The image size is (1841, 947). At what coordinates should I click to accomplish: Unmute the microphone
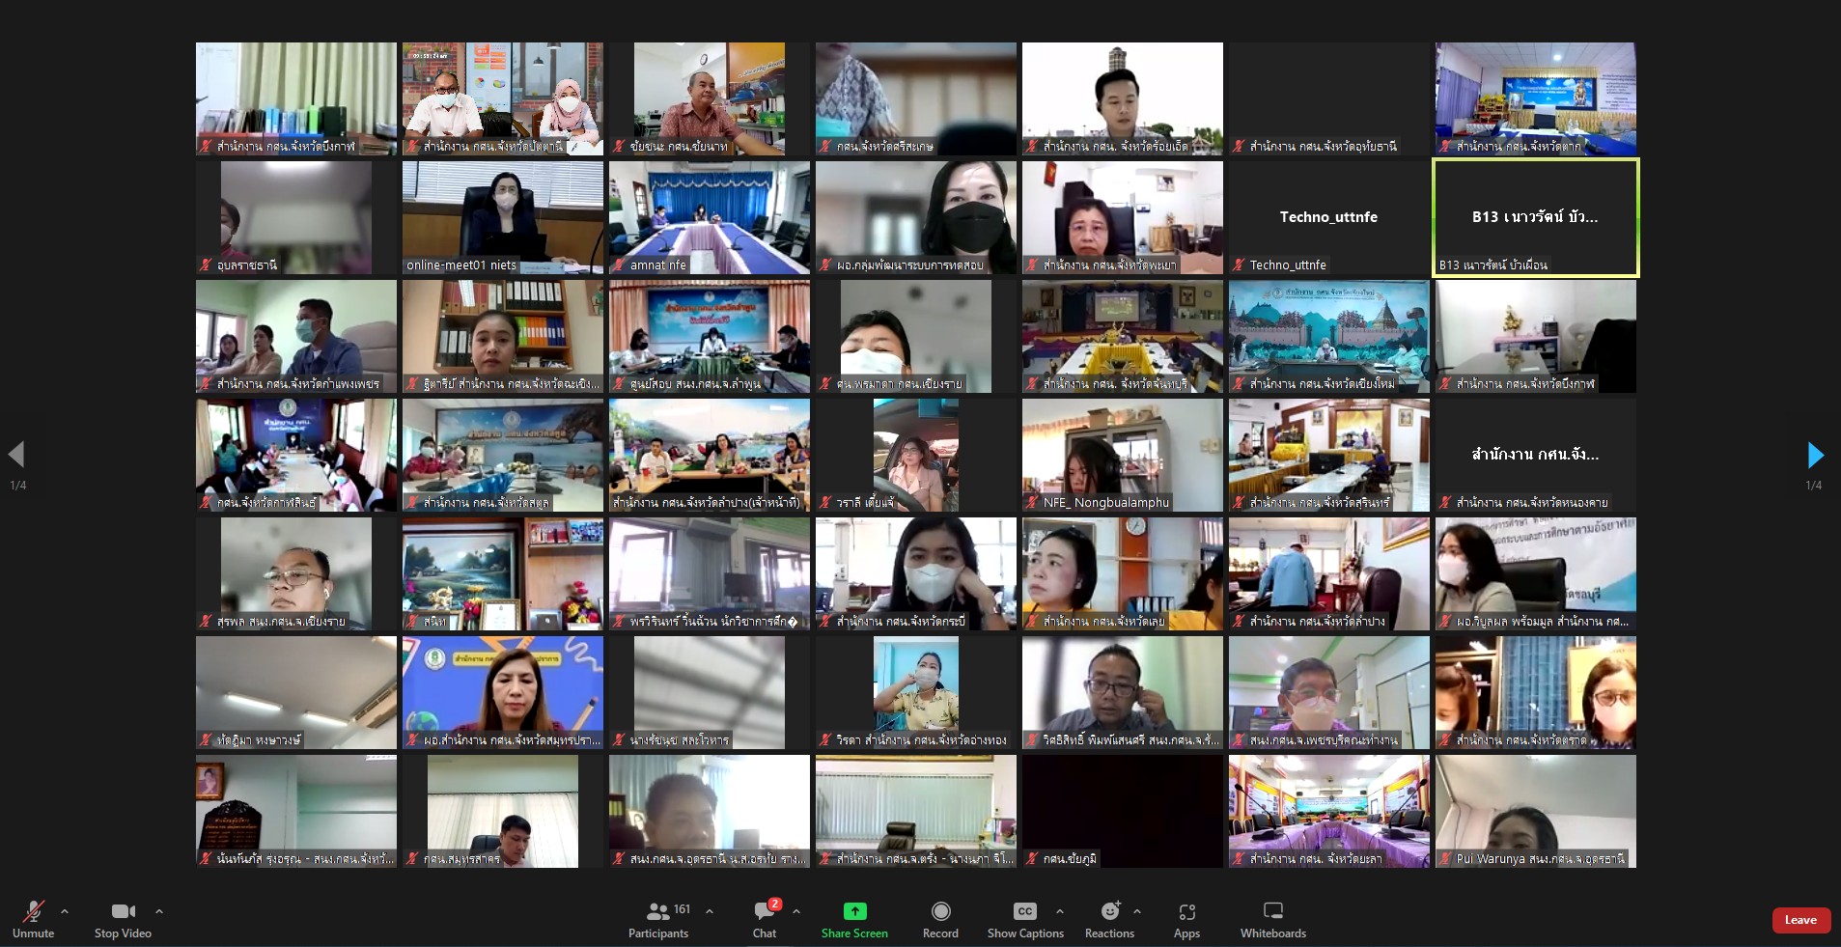click(x=33, y=919)
